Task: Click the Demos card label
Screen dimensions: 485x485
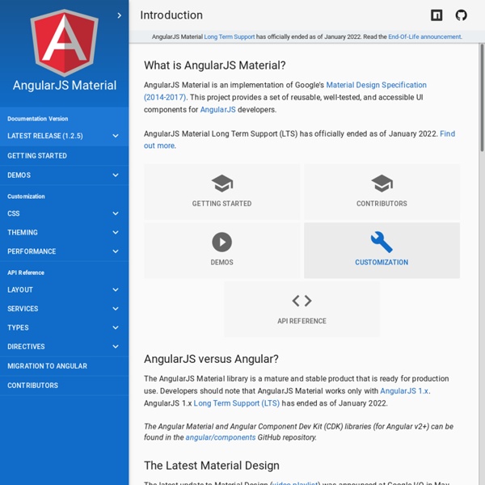Action: click(221, 262)
